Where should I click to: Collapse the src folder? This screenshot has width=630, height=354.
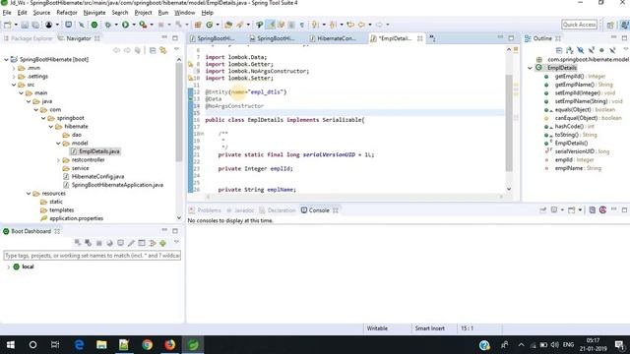[14, 85]
